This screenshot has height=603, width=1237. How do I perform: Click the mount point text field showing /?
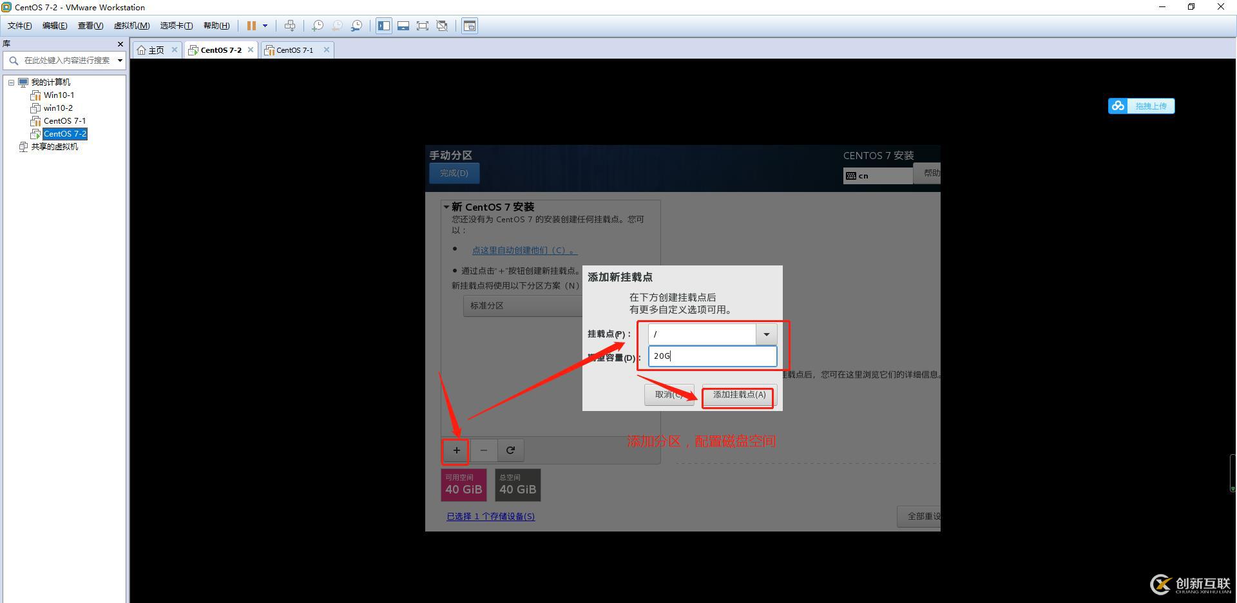(x=702, y=334)
